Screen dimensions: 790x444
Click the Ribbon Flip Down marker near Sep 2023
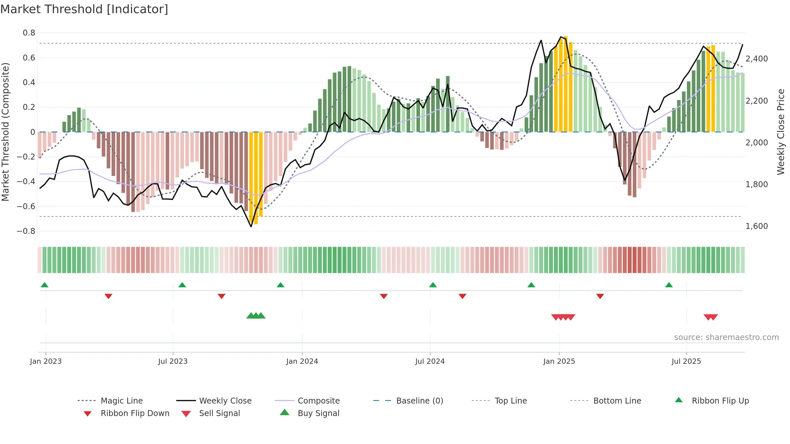click(x=222, y=296)
